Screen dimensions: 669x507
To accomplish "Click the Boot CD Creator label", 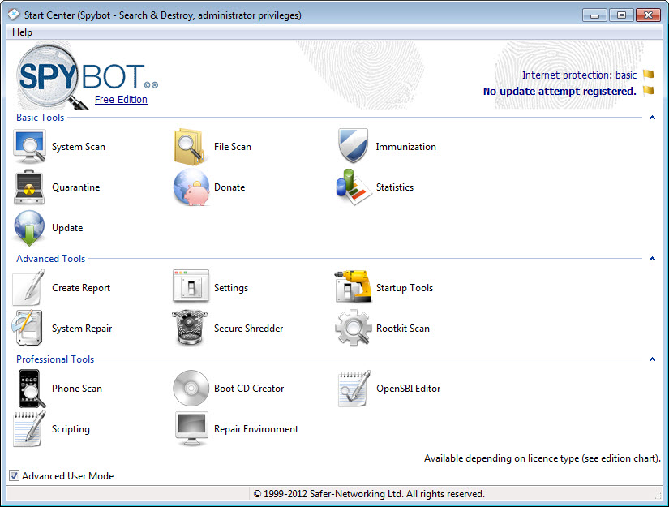I will tap(249, 389).
